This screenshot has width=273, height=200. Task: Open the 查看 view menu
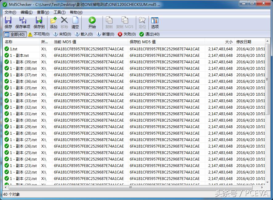42,12
